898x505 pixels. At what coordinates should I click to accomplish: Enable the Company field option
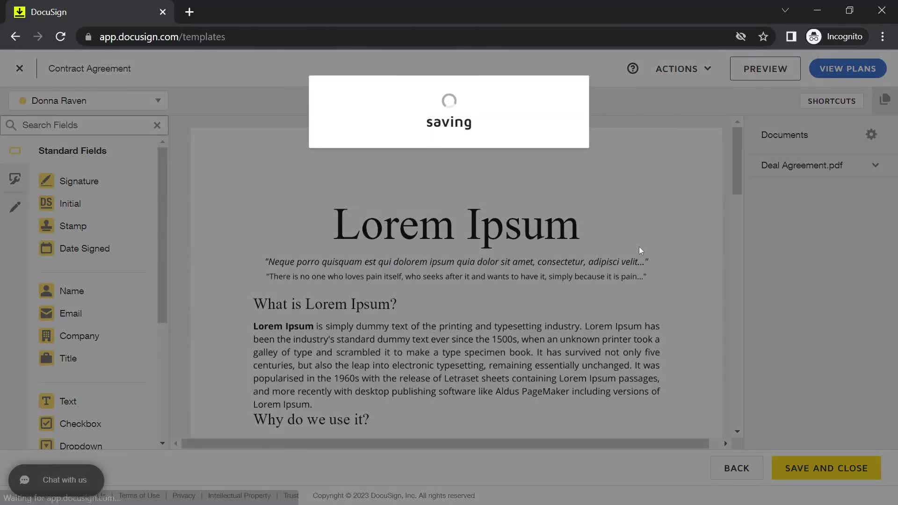[79, 335]
